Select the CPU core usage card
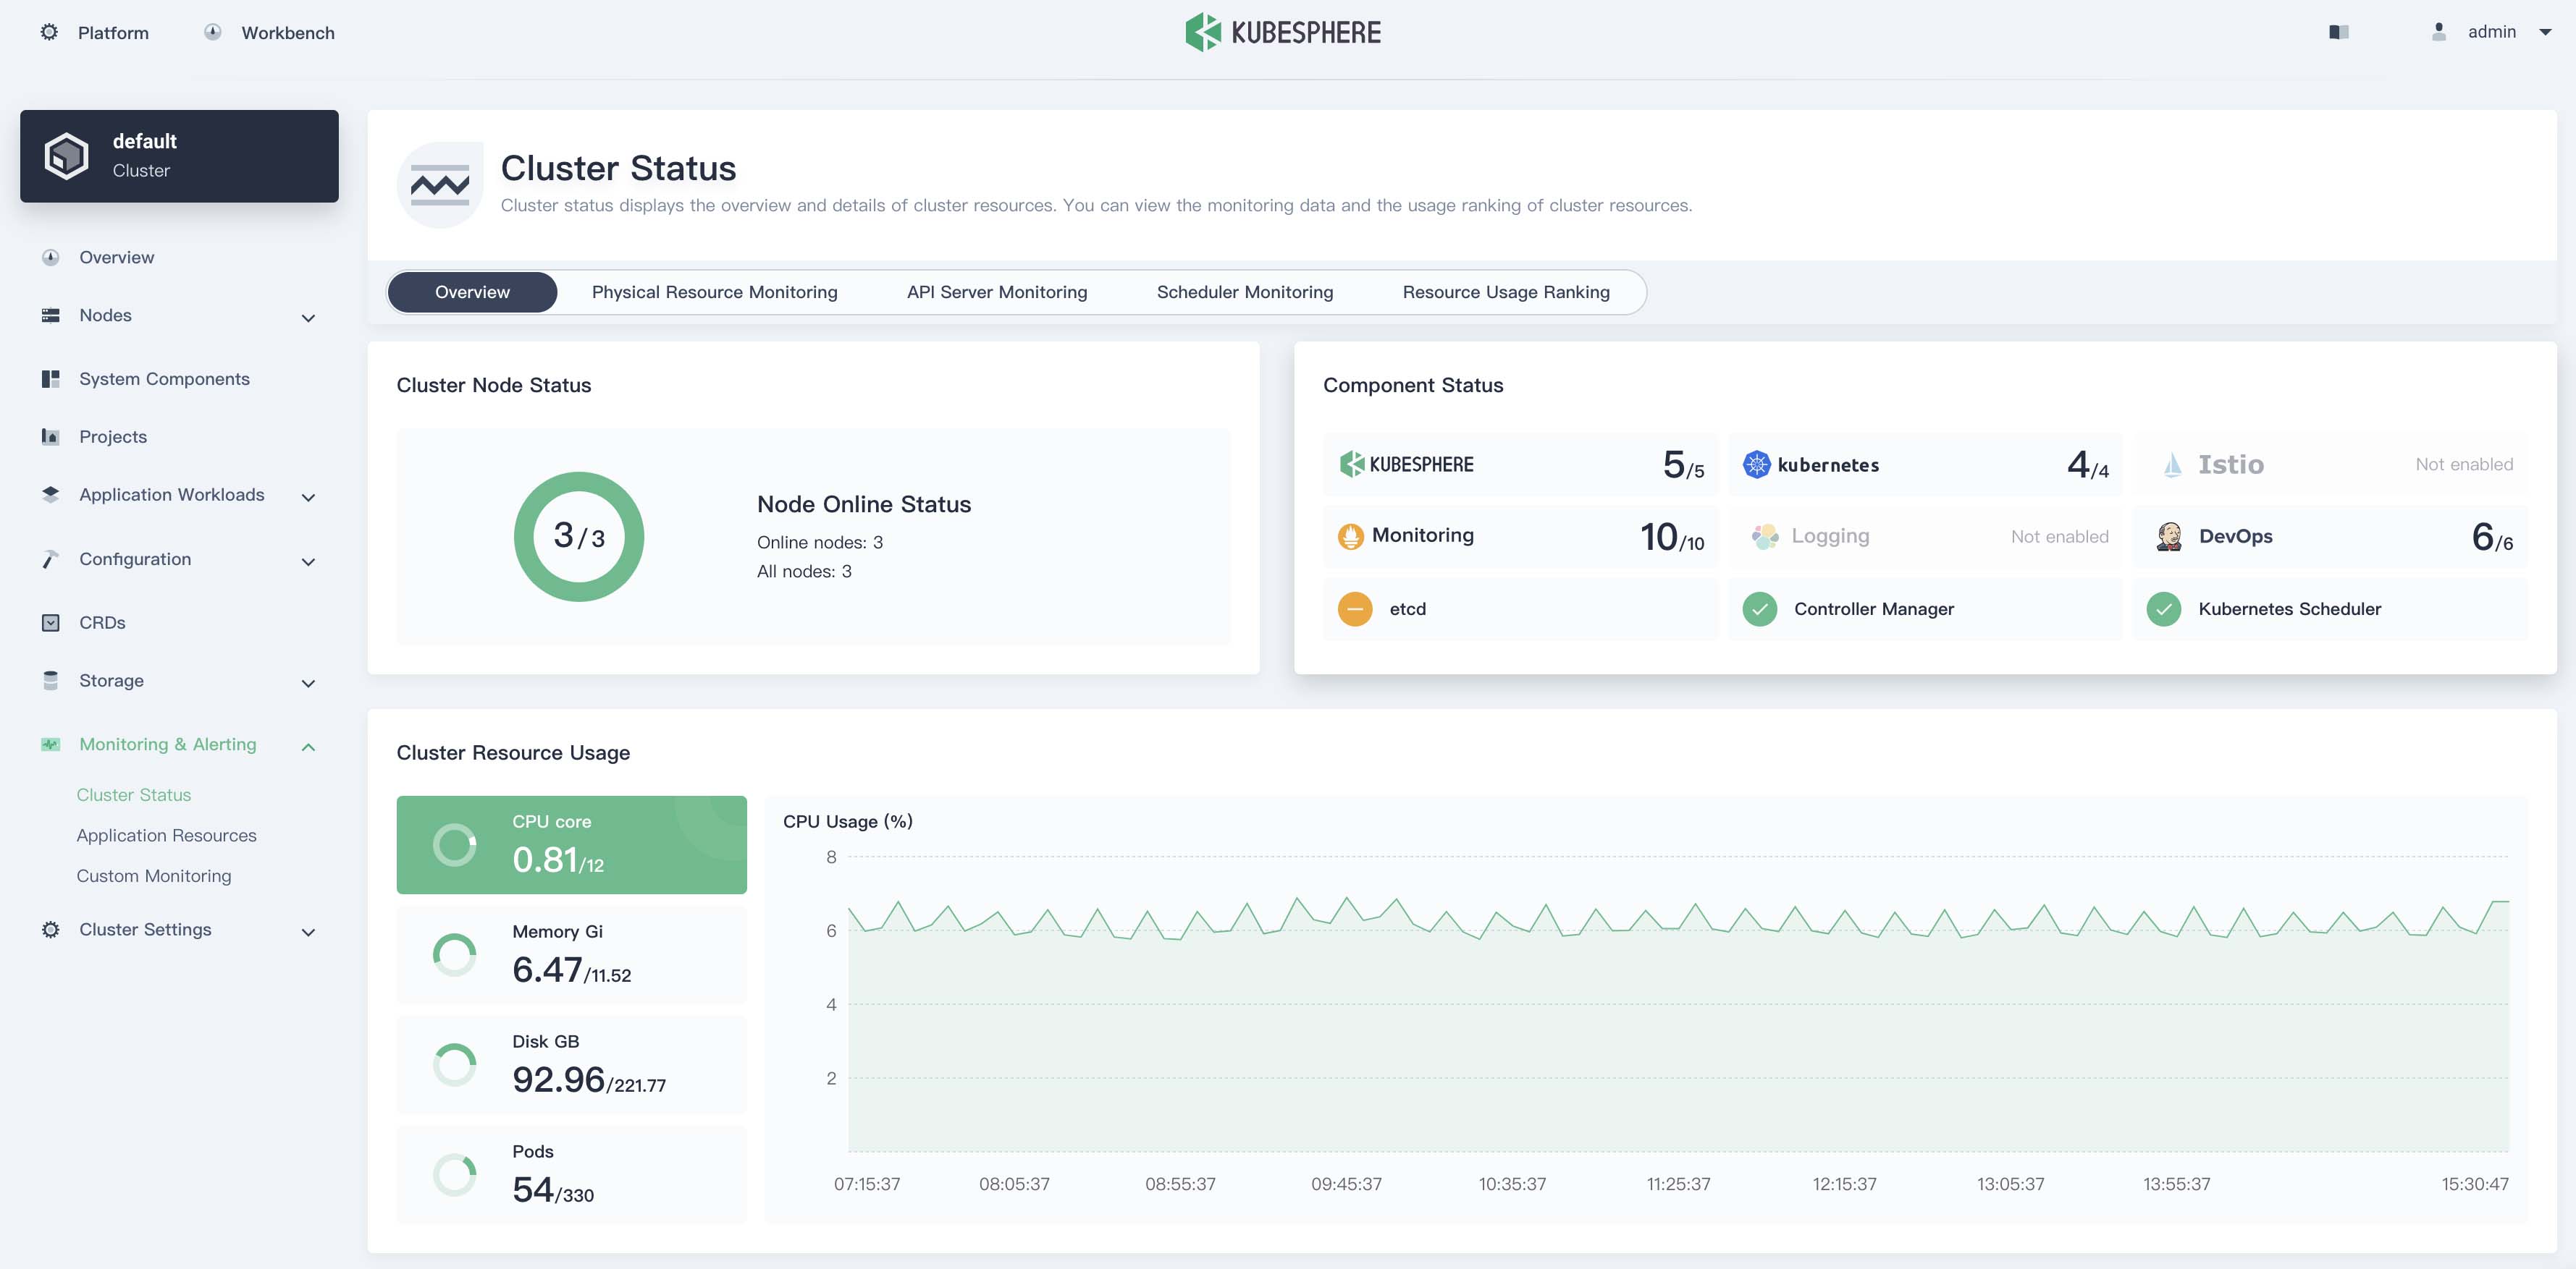This screenshot has height=1269, width=2576. pyautogui.click(x=572, y=844)
